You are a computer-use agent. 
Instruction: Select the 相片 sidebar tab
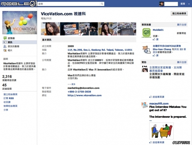(x=10, y=50)
